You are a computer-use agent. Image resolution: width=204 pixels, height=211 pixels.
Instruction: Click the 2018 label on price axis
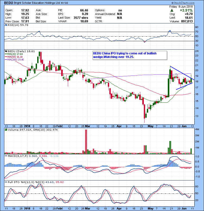coord(27,126)
